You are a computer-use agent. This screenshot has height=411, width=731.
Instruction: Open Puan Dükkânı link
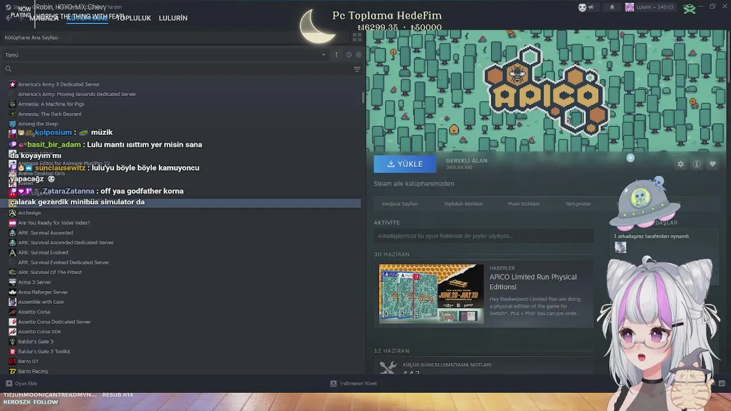[x=524, y=204]
